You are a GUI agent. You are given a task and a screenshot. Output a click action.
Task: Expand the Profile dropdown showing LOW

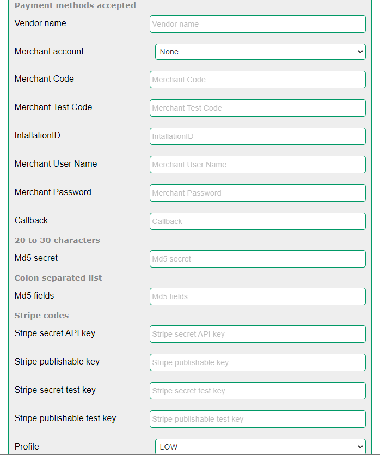coord(260,446)
